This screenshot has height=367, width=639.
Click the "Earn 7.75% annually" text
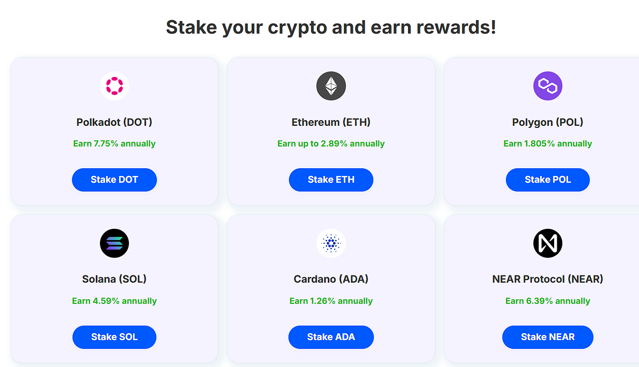pos(114,143)
